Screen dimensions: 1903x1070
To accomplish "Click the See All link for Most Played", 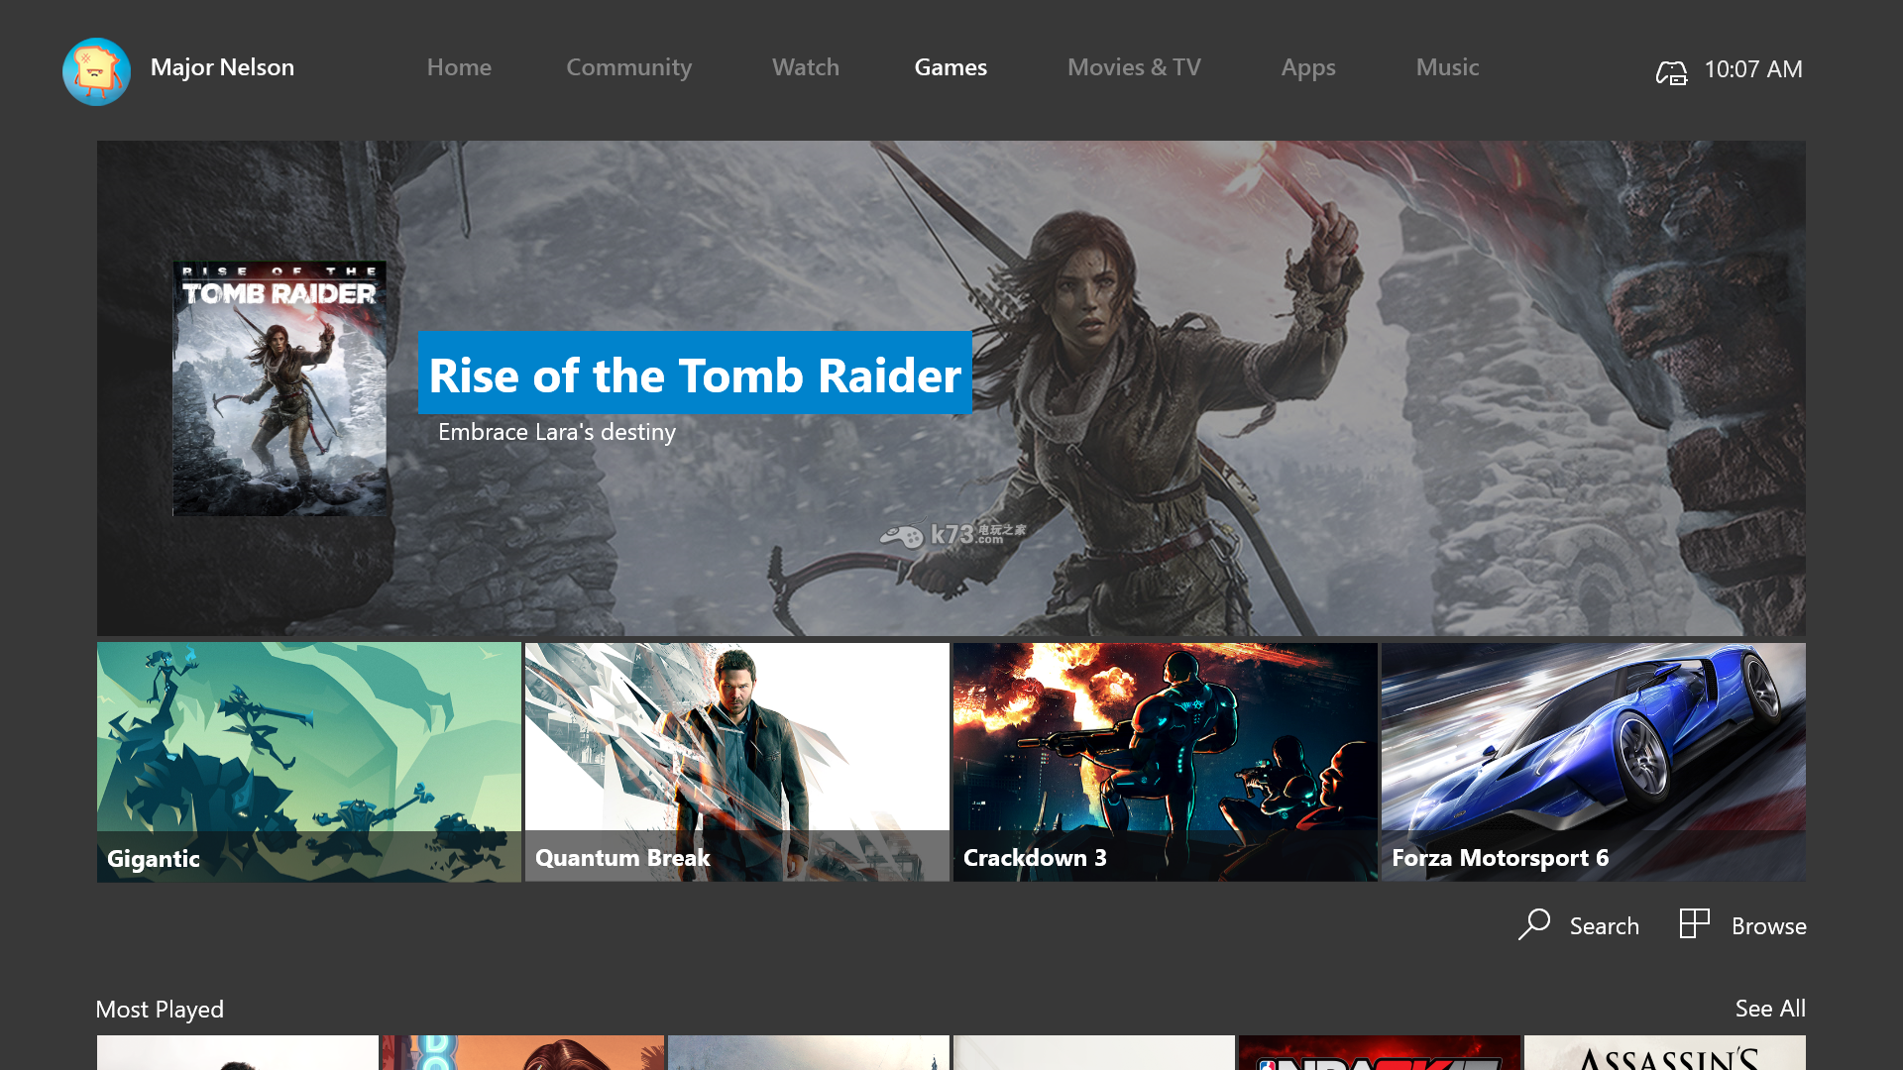I will [x=1771, y=1008].
